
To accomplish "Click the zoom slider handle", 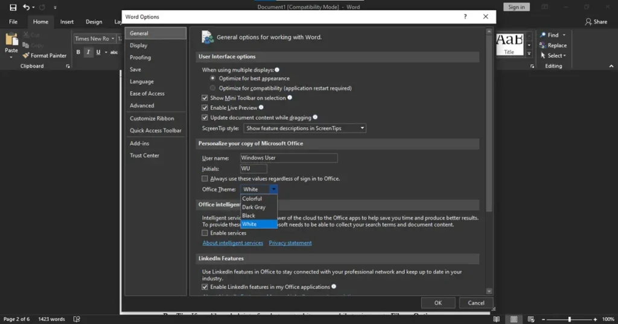I will pos(569,319).
